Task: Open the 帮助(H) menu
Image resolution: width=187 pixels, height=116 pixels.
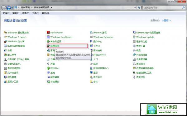Action: click(x=46, y=13)
